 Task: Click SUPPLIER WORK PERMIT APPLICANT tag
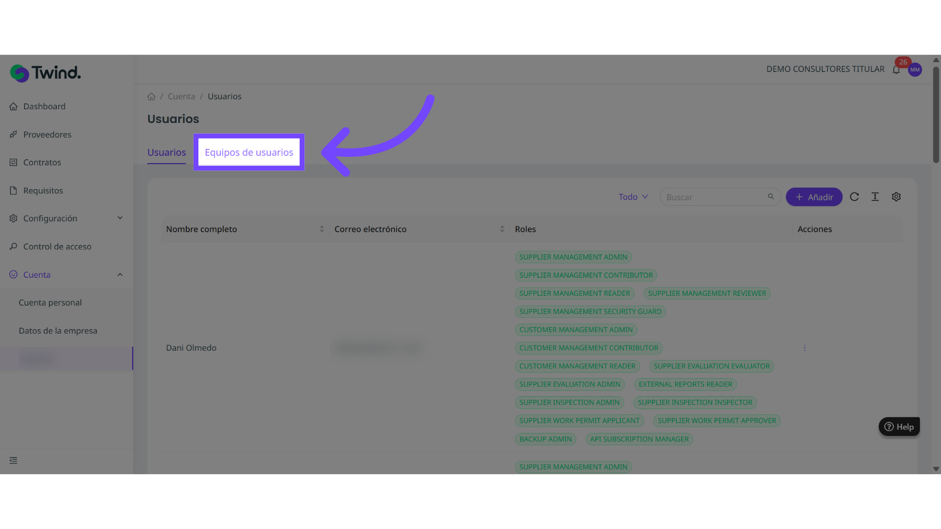pyautogui.click(x=579, y=421)
